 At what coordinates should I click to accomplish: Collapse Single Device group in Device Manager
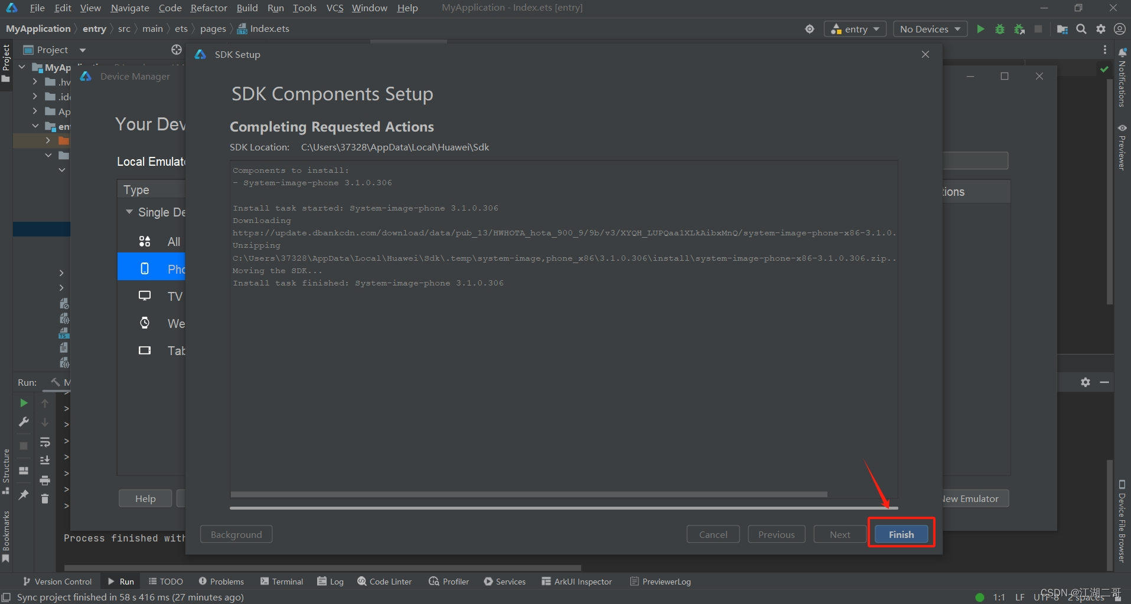[x=129, y=212]
